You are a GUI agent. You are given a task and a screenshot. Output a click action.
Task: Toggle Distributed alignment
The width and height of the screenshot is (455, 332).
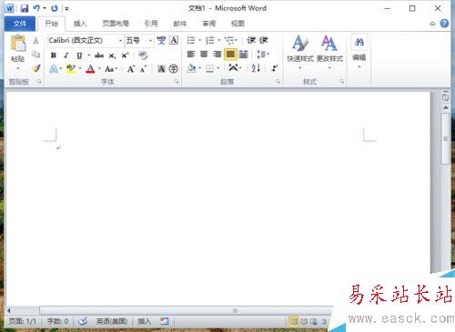coord(244,55)
